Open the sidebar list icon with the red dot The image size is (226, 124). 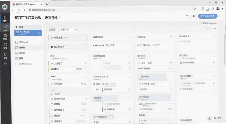click(x=5, y=27)
